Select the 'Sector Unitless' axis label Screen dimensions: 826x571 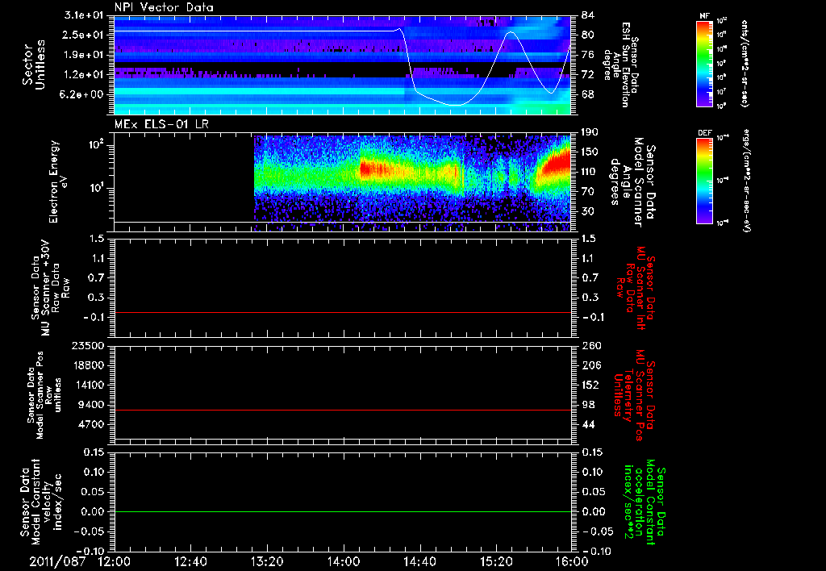point(34,65)
